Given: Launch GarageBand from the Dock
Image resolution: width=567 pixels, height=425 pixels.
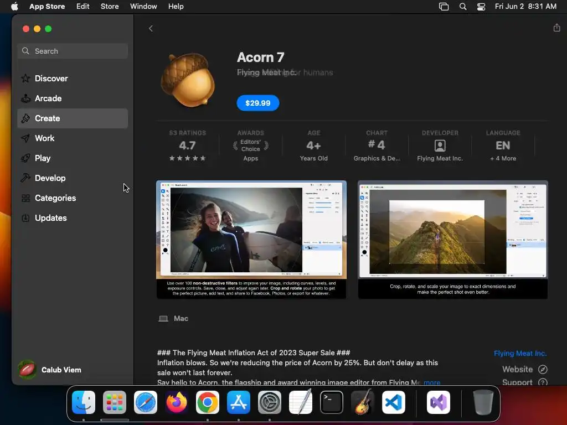Looking at the screenshot, I should point(363,402).
